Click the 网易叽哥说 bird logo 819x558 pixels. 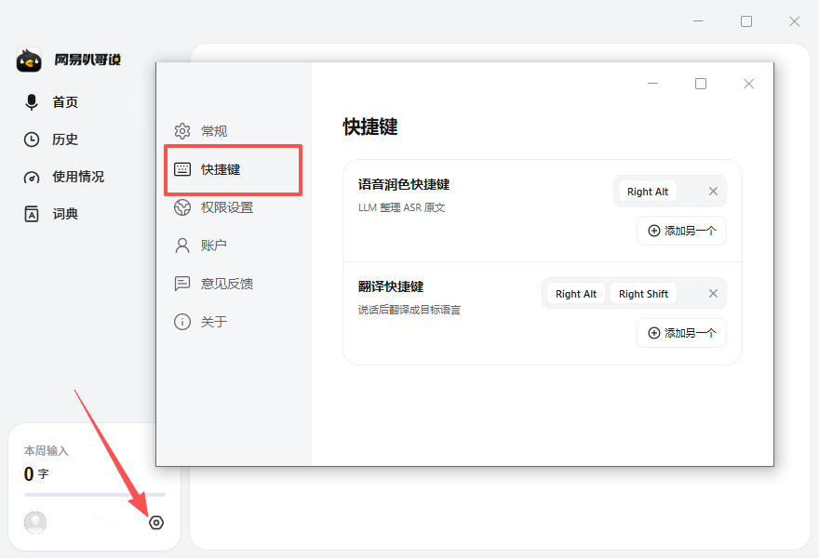tap(29, 60)
